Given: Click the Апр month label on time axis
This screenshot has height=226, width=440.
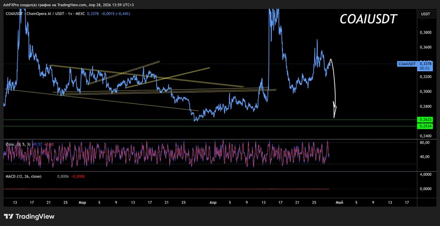Looking at the screenshot, I should (x=213, y=202).
